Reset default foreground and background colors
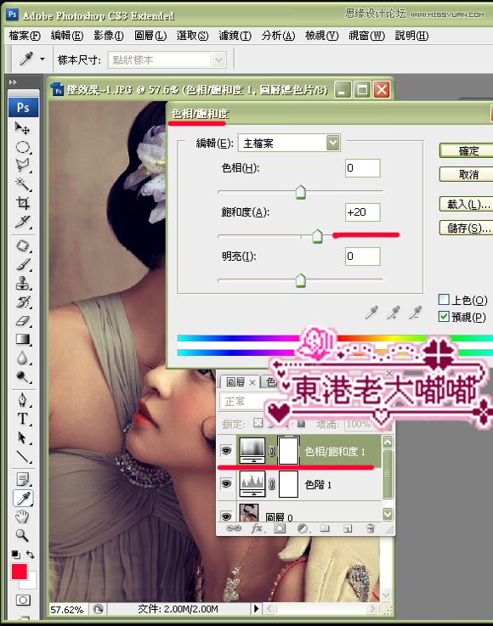 pyautogui.click(x=15, y=554)
